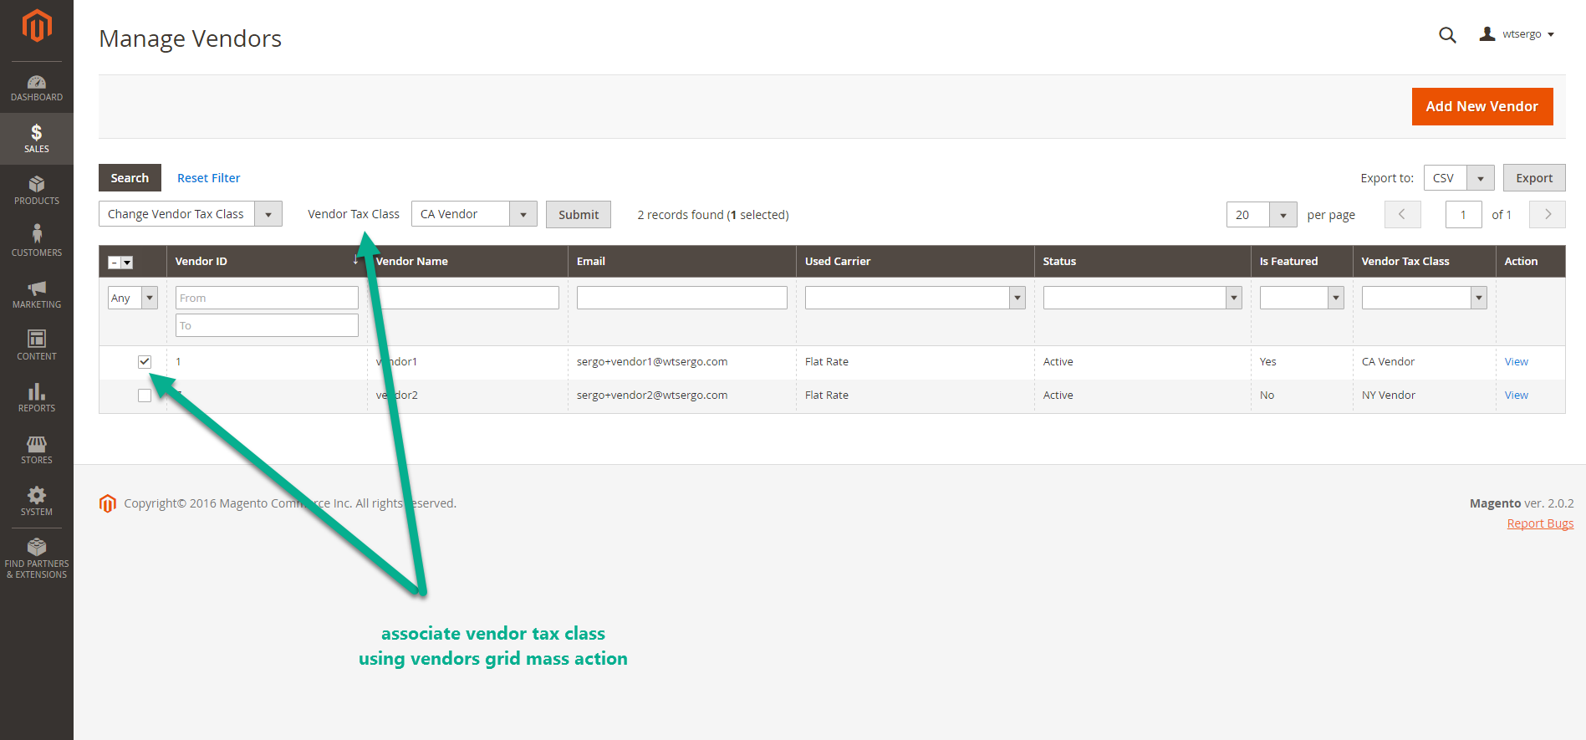1586x740 pixels.
Task: Open the Any selection filter dropdown
Action: 133,298
